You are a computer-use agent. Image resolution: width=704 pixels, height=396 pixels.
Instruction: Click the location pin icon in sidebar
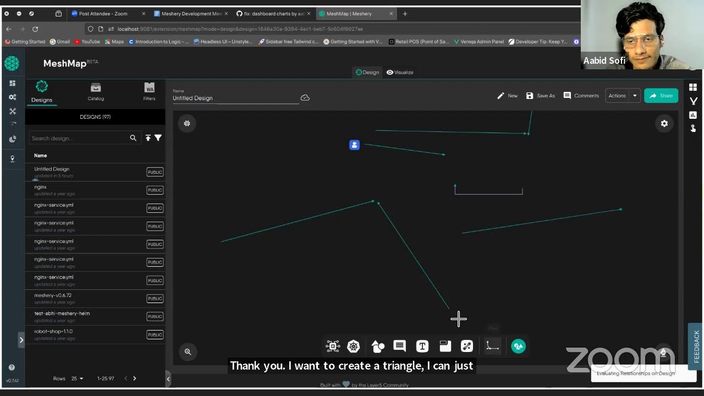[12, 158]
